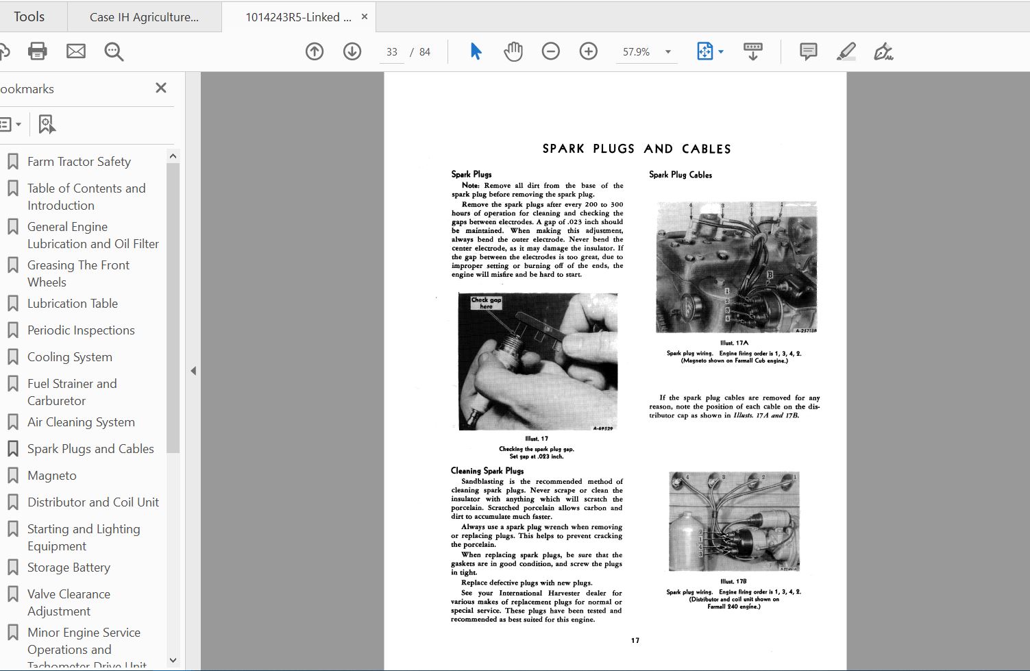Jump to Cooling System bookmark

tap(70, 357)
